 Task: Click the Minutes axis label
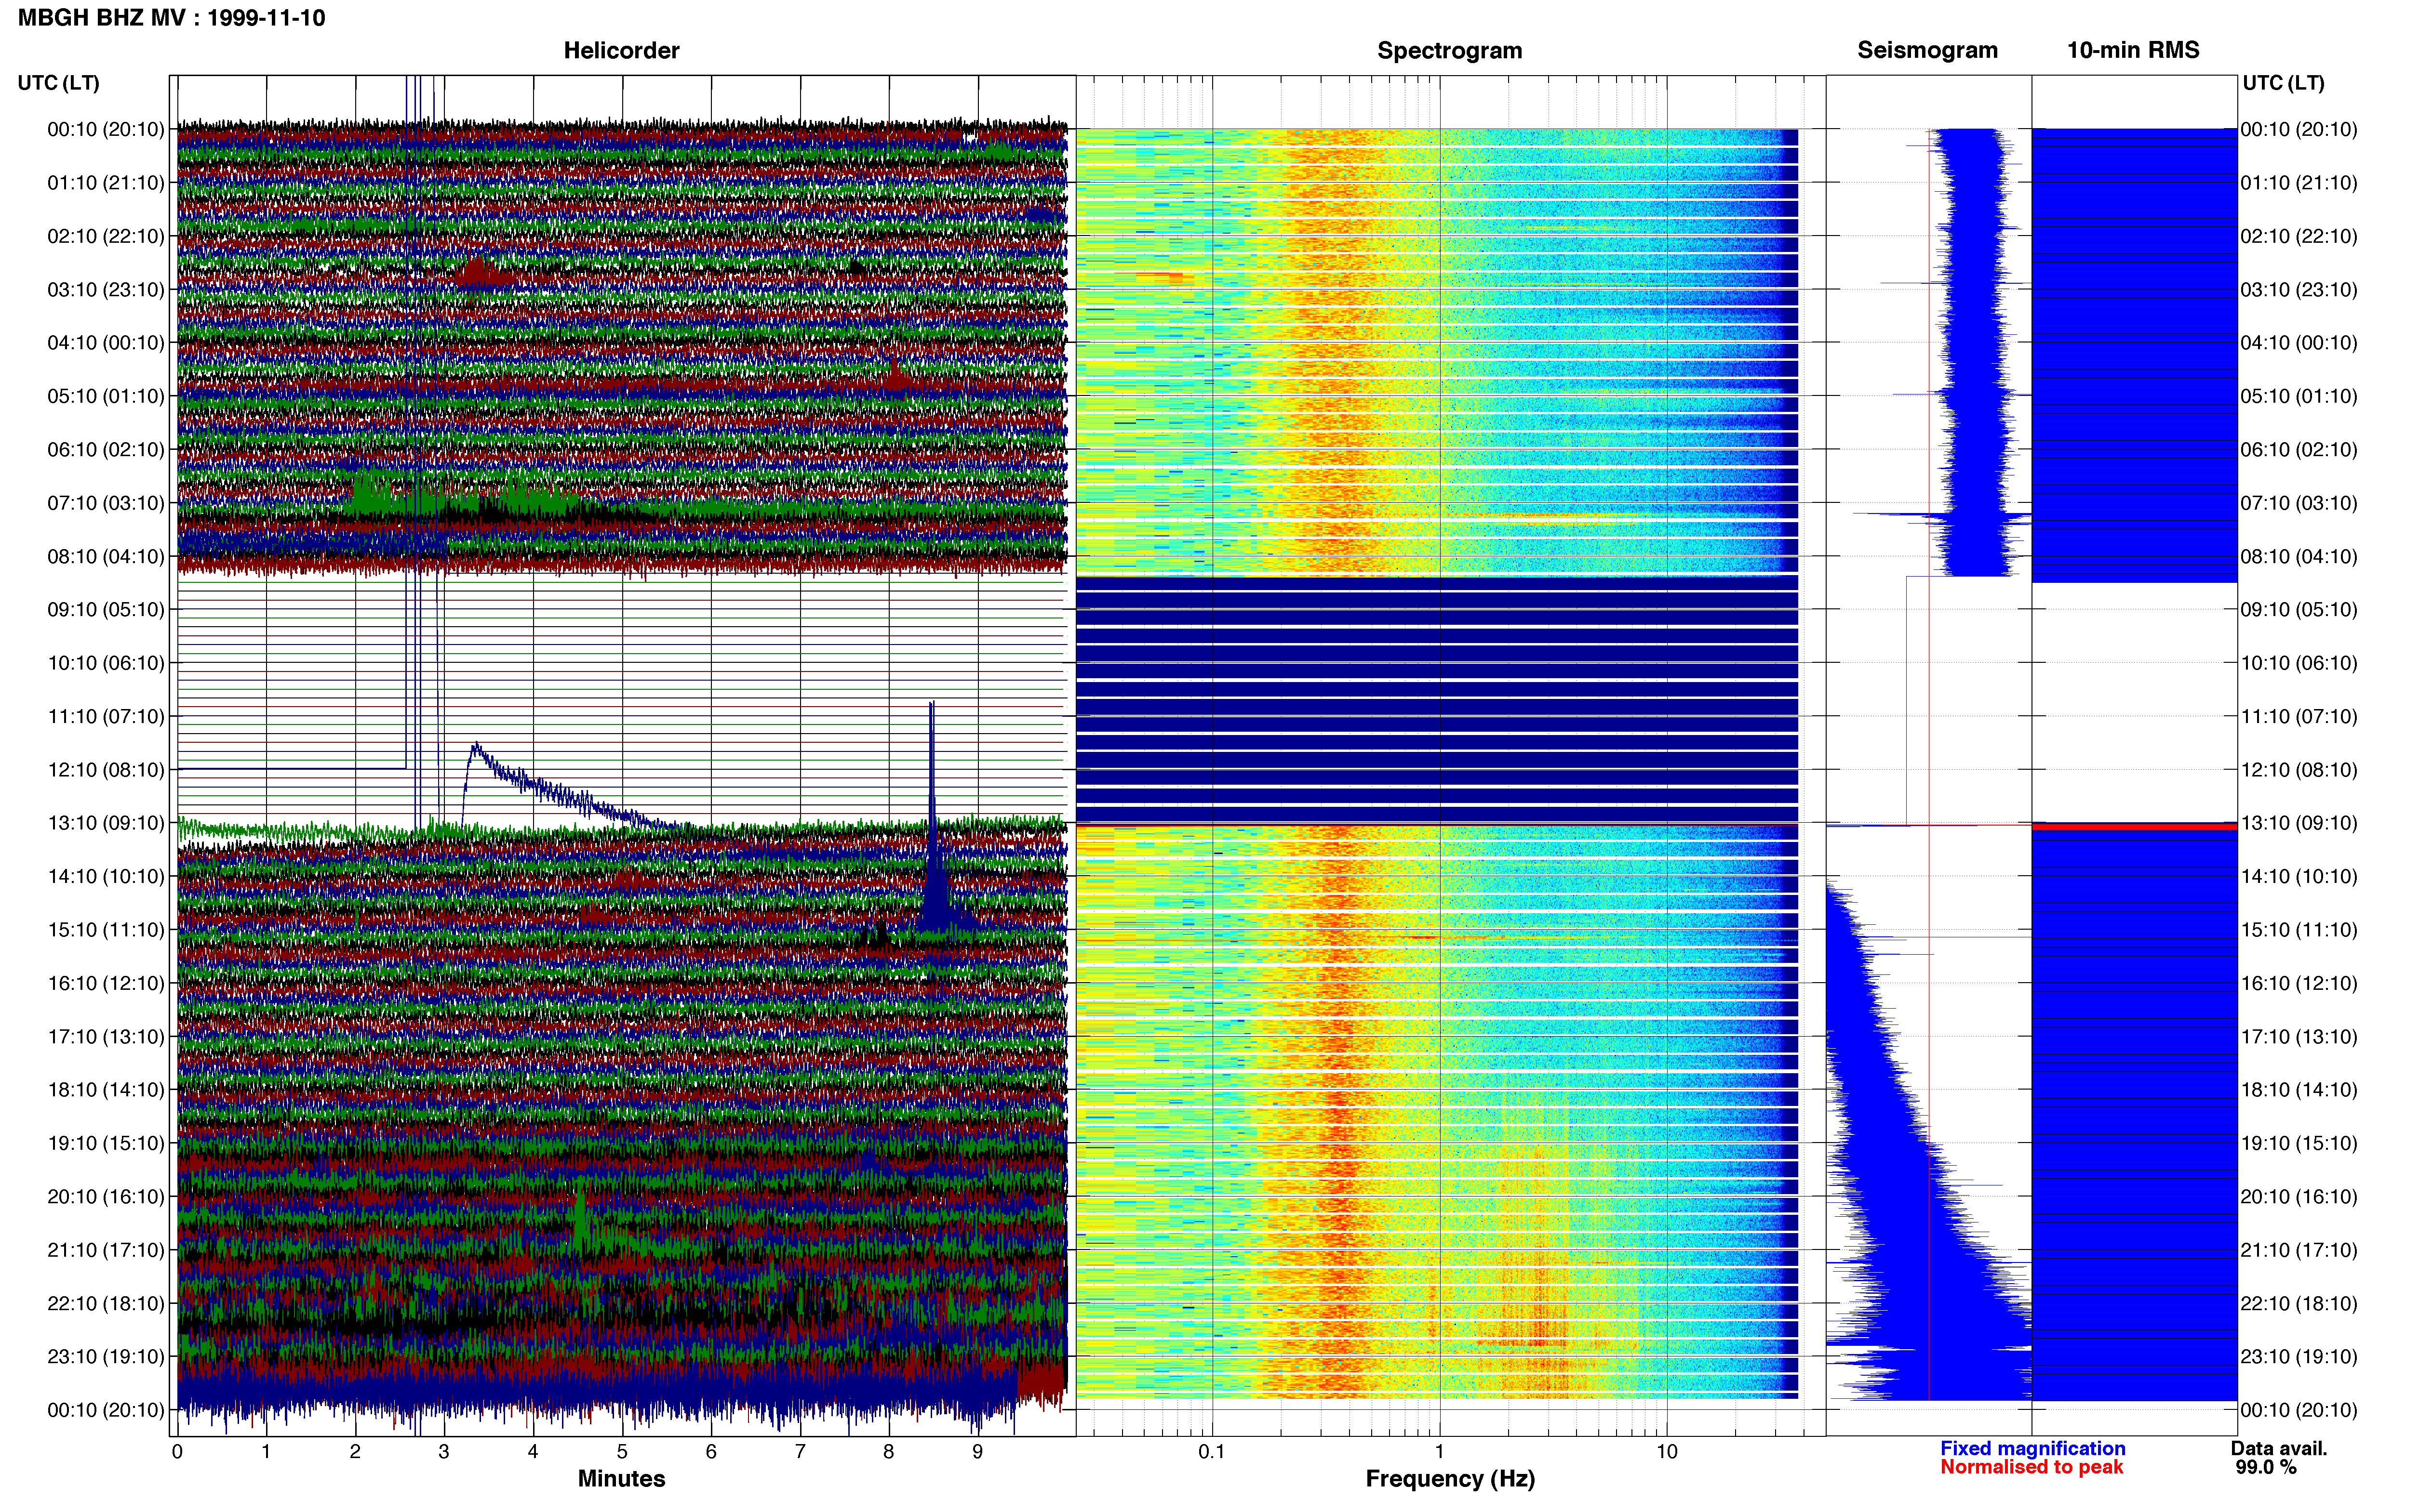[x=621, y=1478]
